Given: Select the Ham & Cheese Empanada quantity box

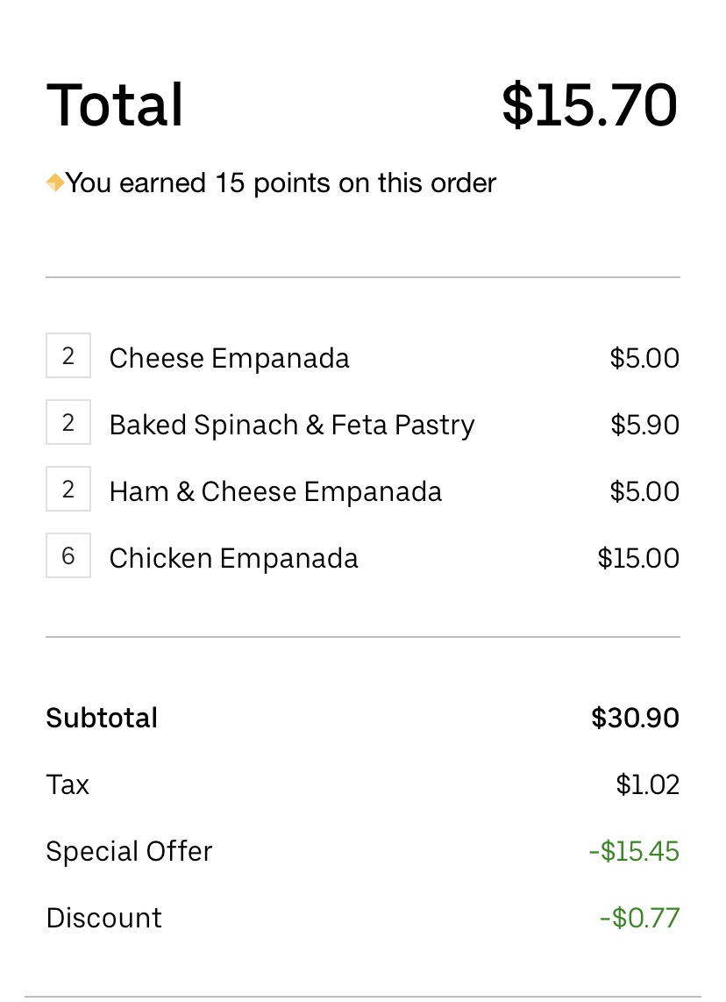Looking at the screenshot, I should click(68, 490).
